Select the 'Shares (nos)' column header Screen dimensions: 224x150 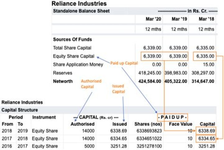tap(148, 124)
